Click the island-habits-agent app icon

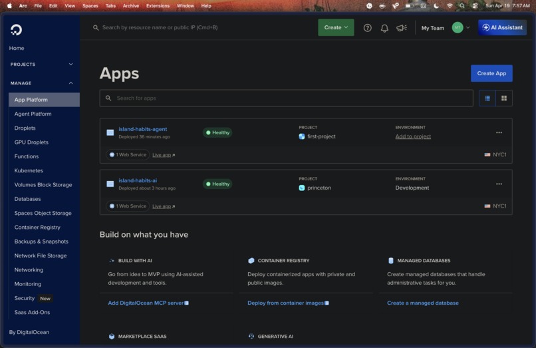pos(110,132)
